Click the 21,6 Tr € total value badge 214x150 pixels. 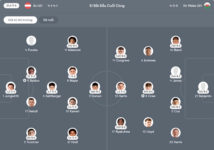(11, 6)
